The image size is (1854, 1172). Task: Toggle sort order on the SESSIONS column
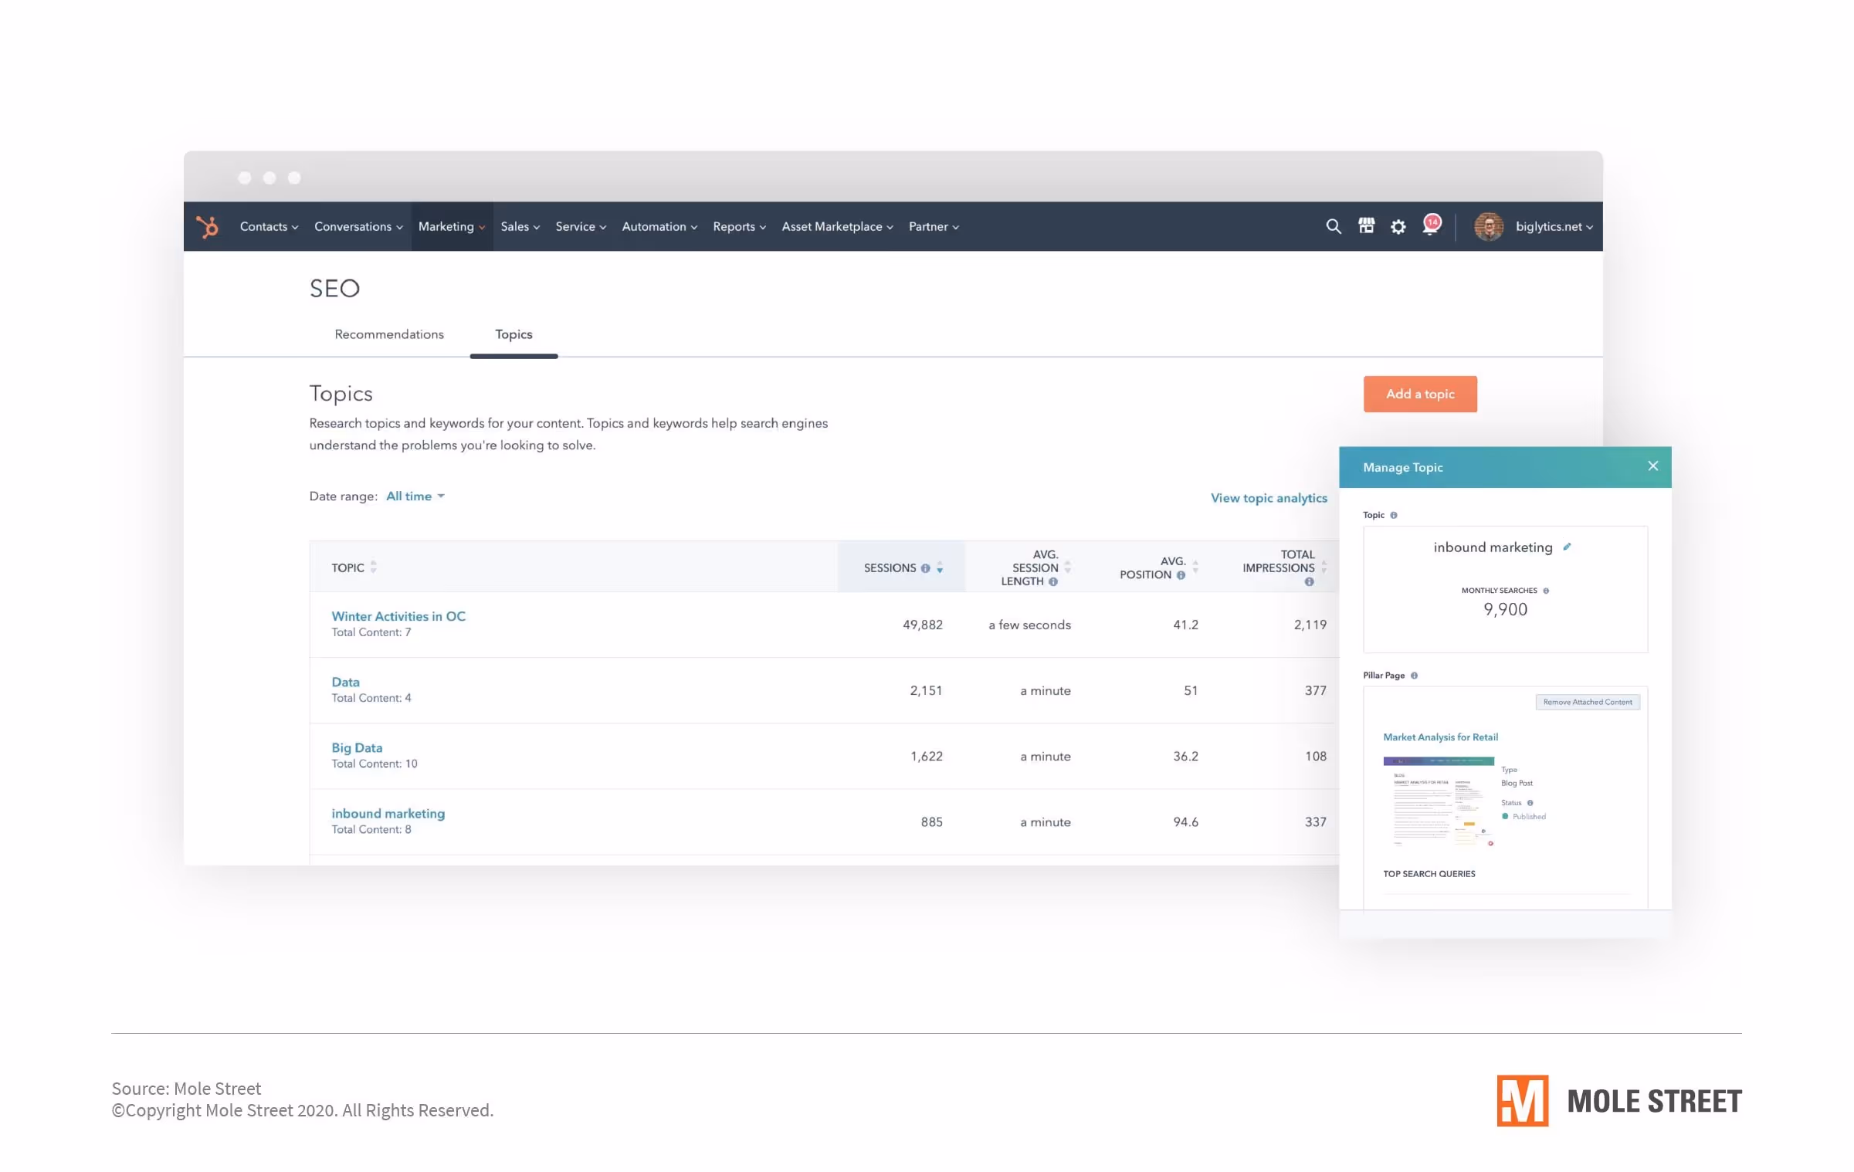click(940, 567)
